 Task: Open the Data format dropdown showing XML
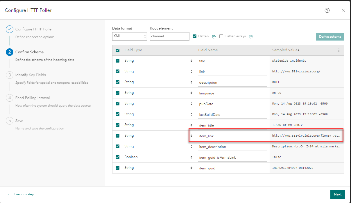[130, 36]
